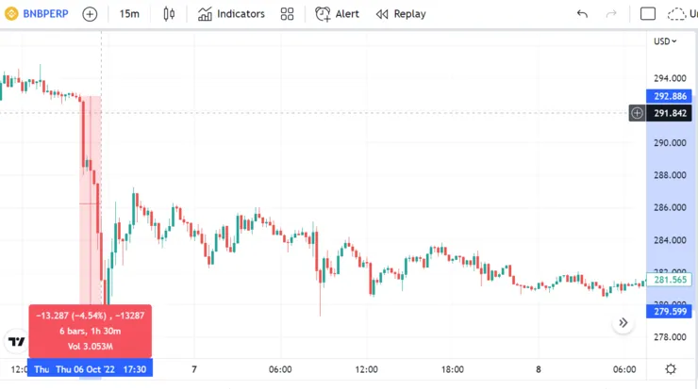Click the BNBPERP symbol search
Viewport: 698px width, 389px height.
[38, 14]
